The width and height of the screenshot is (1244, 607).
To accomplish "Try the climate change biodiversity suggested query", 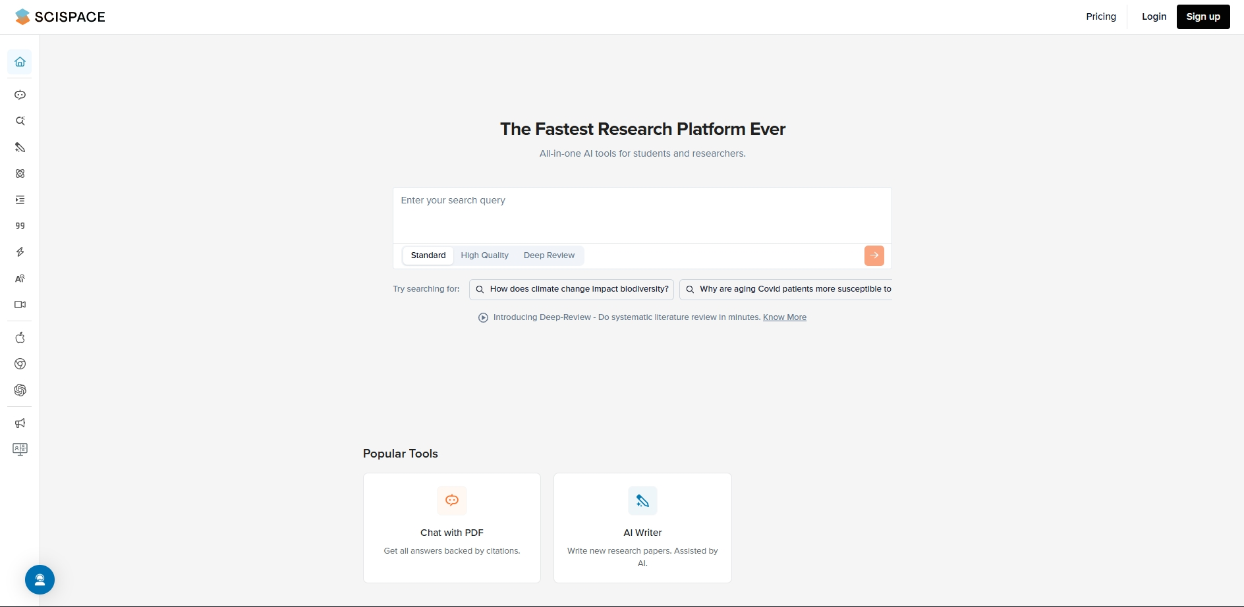I will point(571,289).
